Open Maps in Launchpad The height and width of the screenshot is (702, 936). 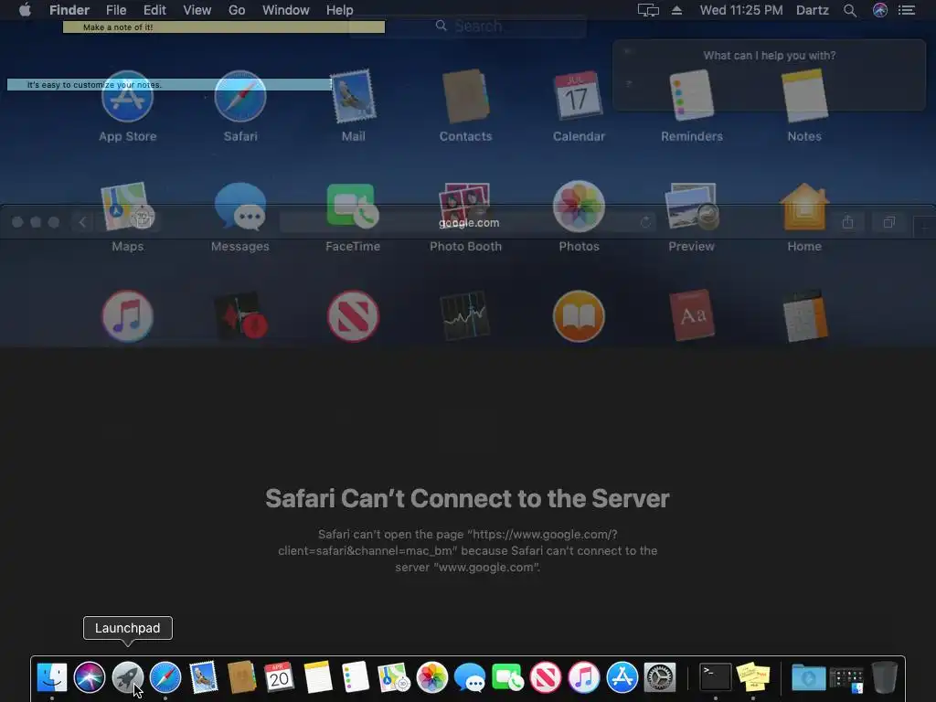127,207
